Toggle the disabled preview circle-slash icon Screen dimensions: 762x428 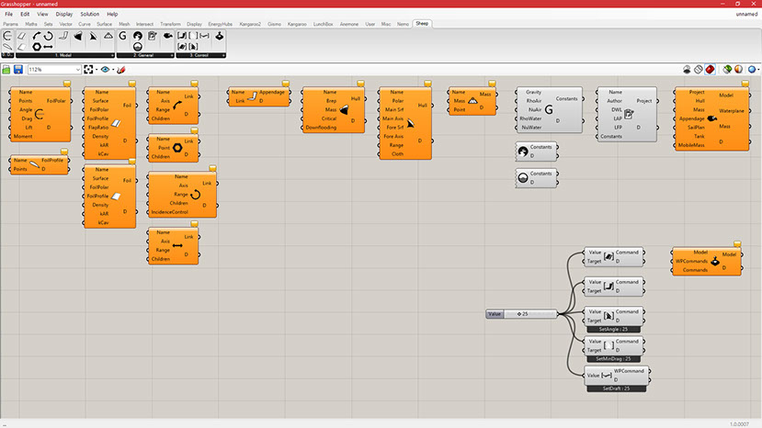(699, 69)
